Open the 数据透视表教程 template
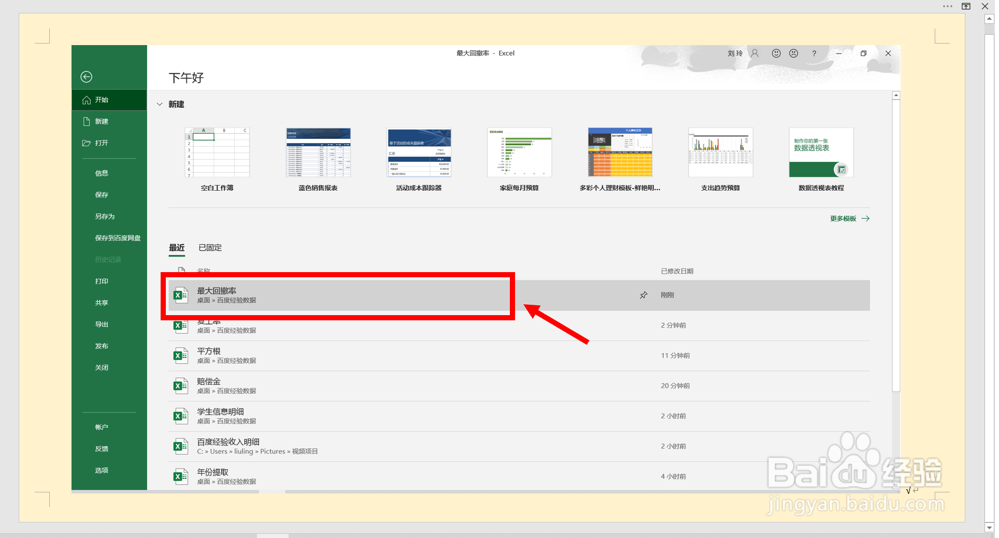The image size is (999, 538). point(821,160)
